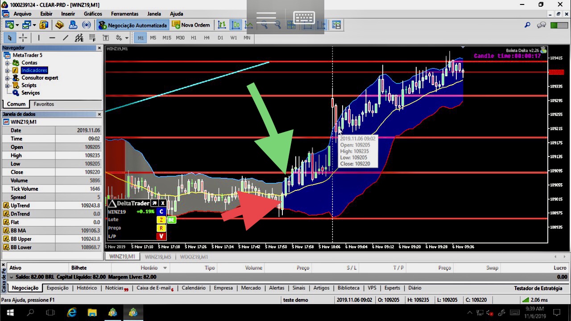Screen dimensions: 571x321
Task: Click the blue C button in DeltaTrader
Action: 161,212
